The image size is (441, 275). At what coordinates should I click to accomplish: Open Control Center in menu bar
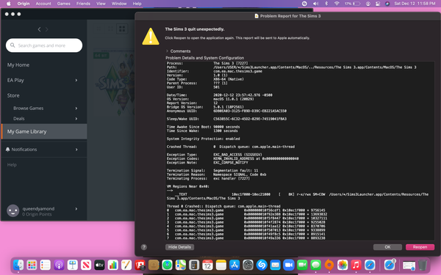click(x=378, y=4)
